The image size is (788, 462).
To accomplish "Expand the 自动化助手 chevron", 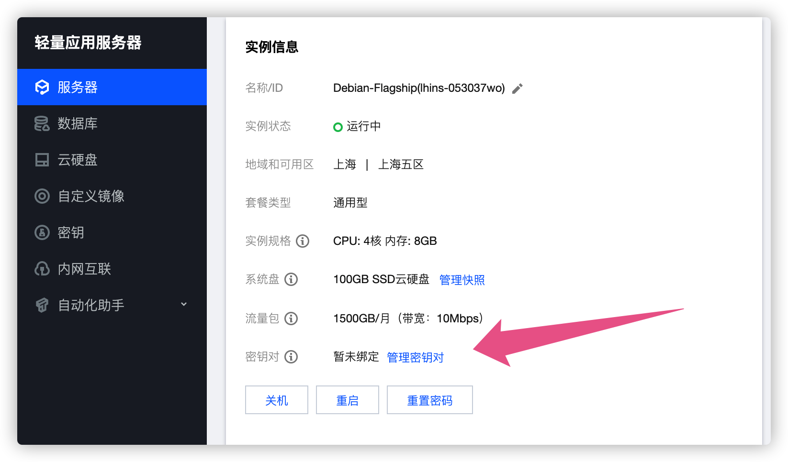I will (184, 304).
